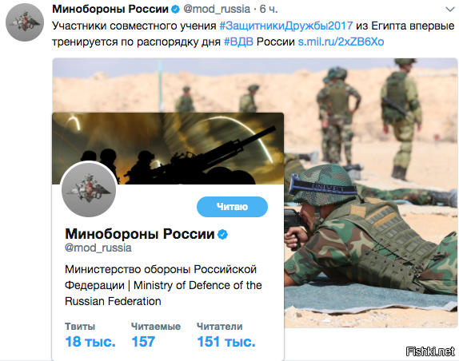Open the hover card profile avatar
The width and height of the screenshot is (459, 361).
[89, 190]
